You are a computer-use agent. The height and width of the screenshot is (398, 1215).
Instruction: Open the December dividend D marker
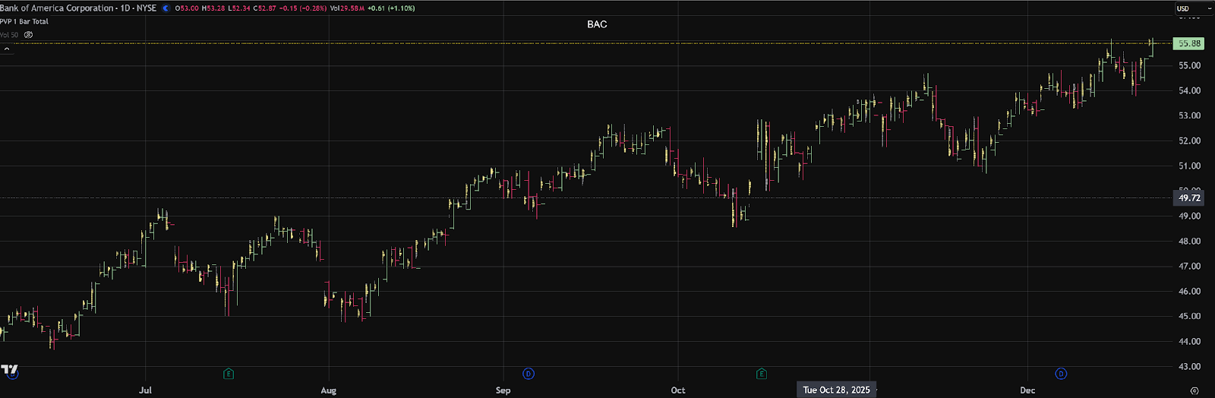point(1061,374)
